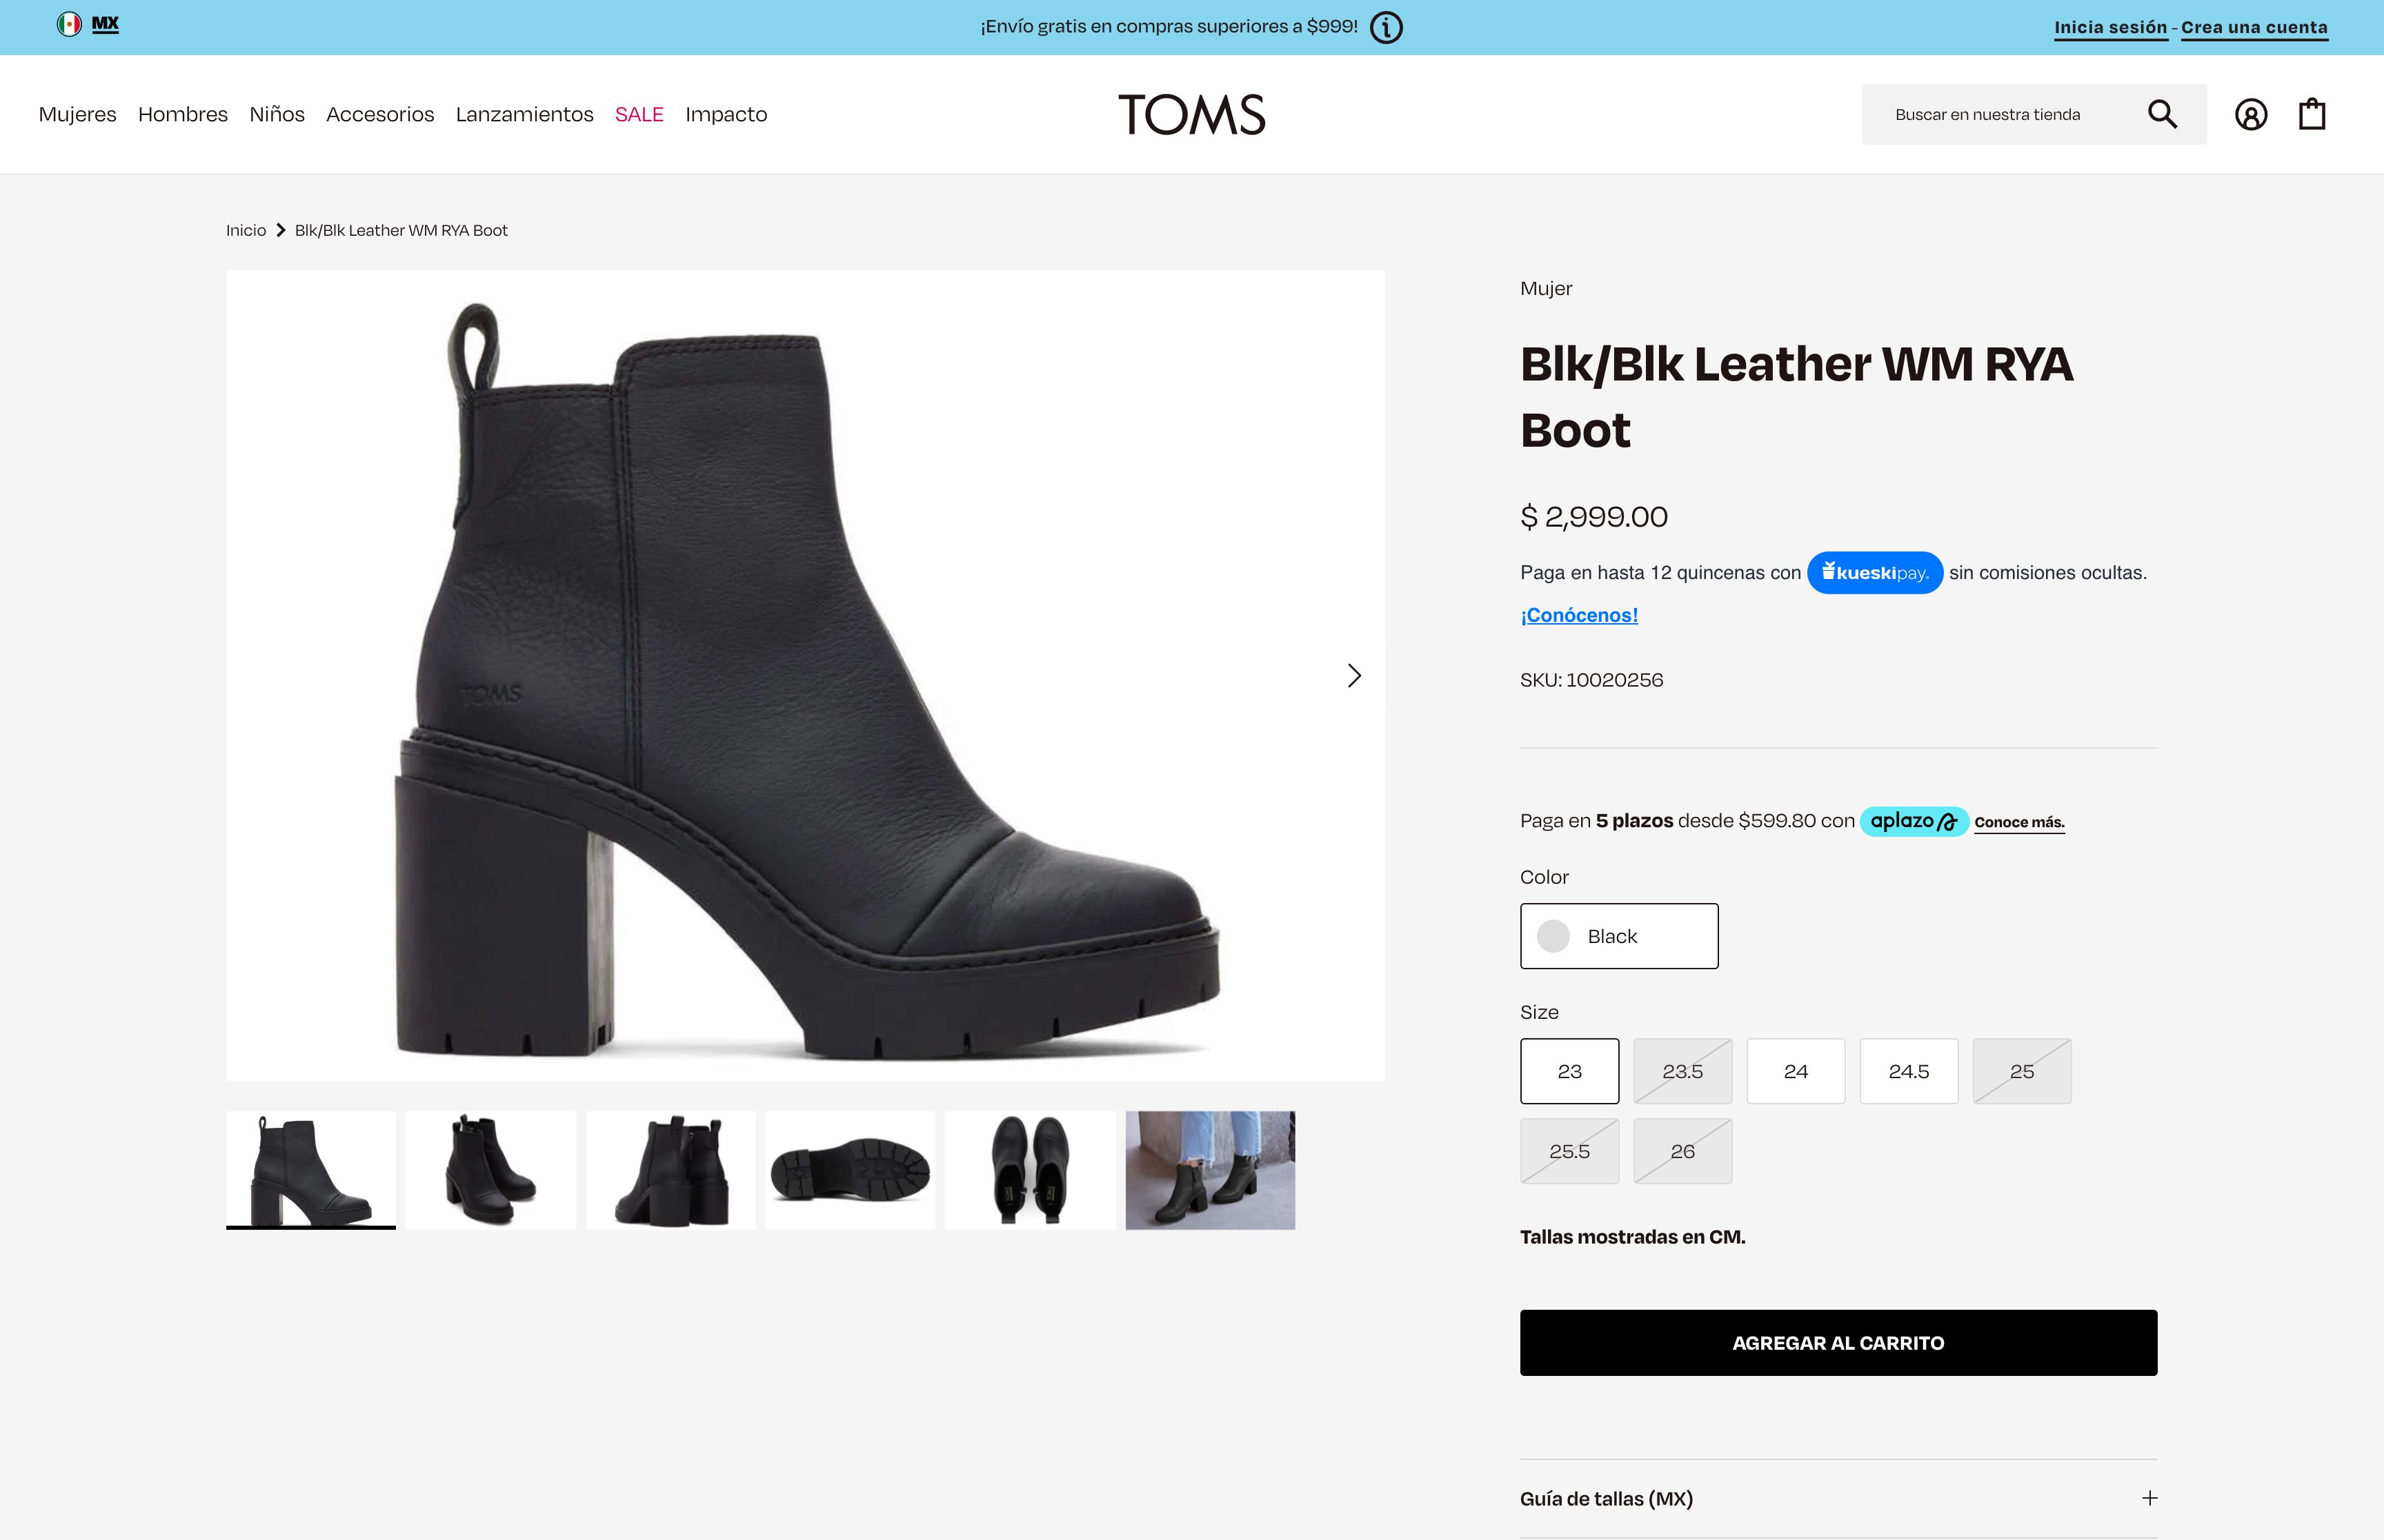Viewport: 2384px width, 1540px height.
Task: Open the shopping bag cart icon
Action: point(2311,114)
